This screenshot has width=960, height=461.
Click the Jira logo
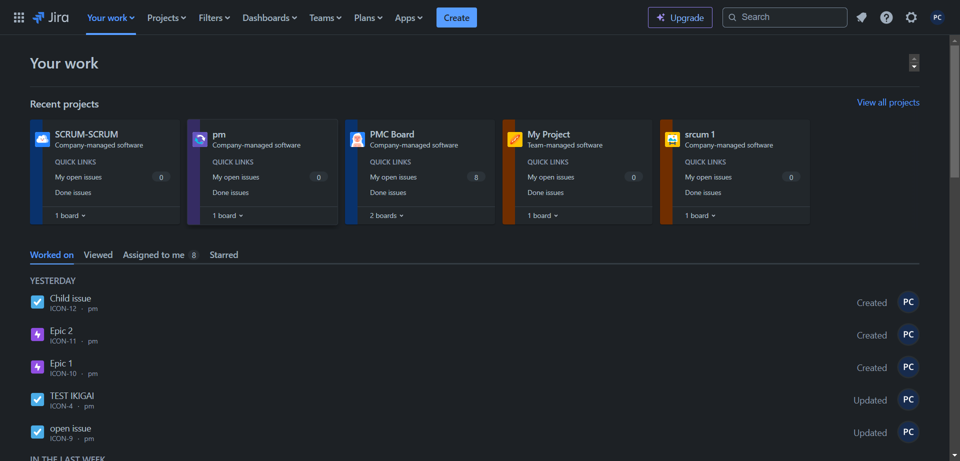click(x=50, y=17)
